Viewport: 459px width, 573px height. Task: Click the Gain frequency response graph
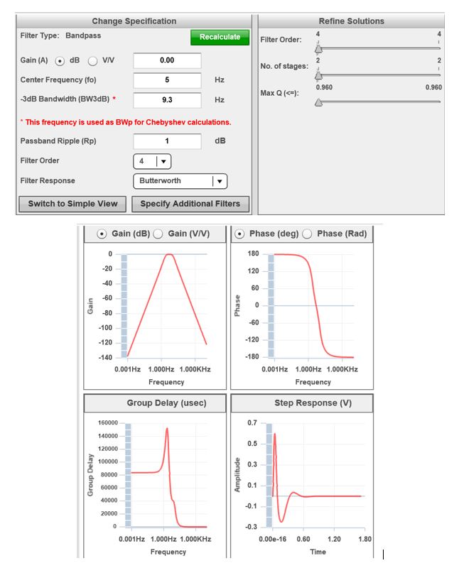tap(155, 316)
